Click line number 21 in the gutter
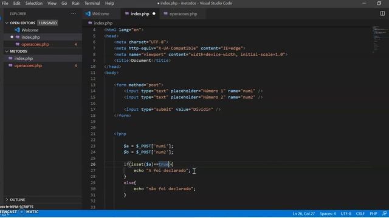This screenshot has height=218, width=389. 93,134
